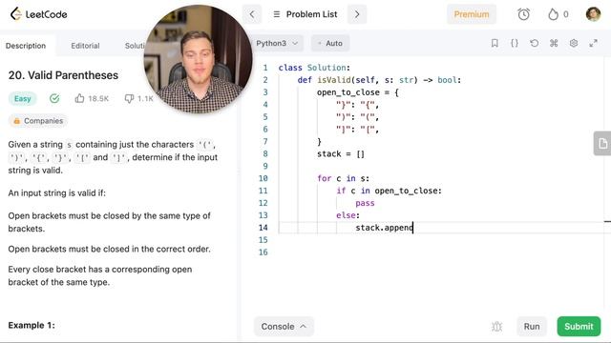611x343 pixels.
Task: Open the editor settings gear
Action: click(574, 43)
